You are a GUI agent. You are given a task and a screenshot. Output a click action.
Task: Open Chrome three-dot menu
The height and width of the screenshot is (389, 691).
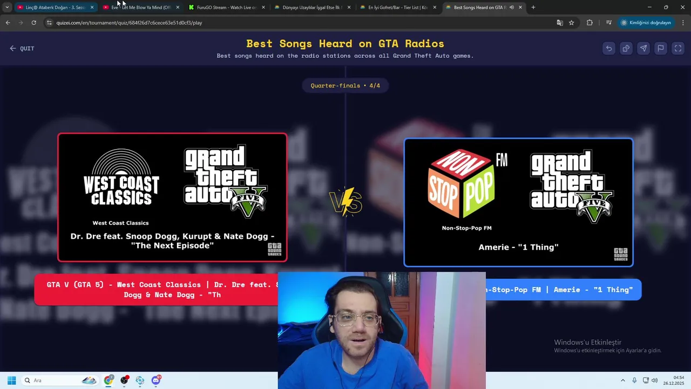pos(683,23)
